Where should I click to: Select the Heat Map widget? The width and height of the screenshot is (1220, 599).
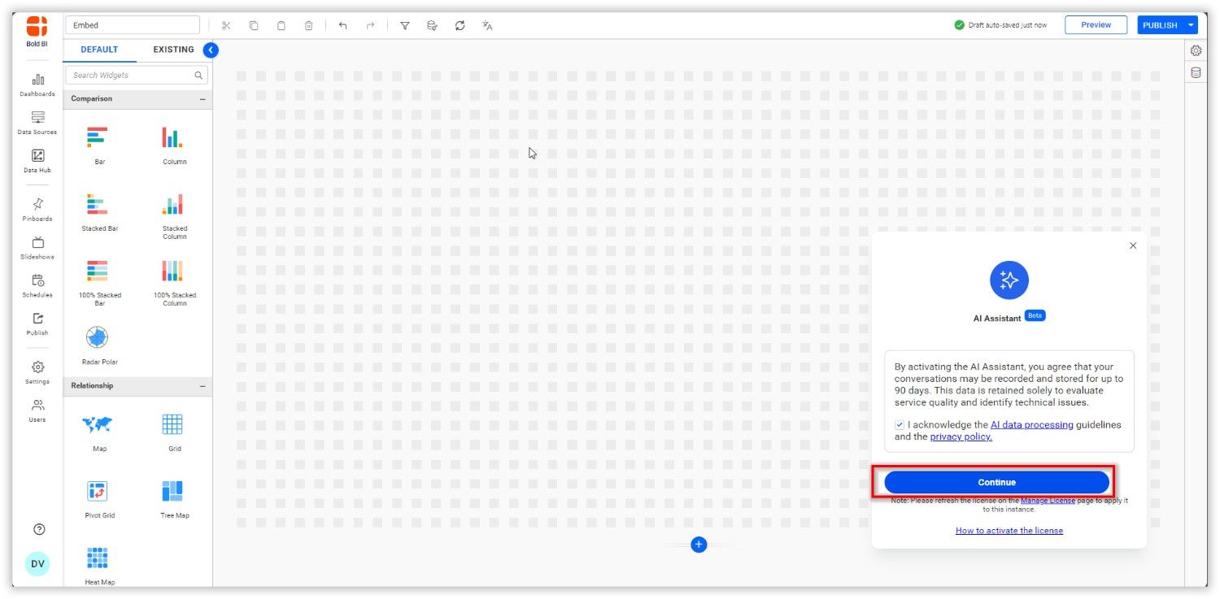98,565
